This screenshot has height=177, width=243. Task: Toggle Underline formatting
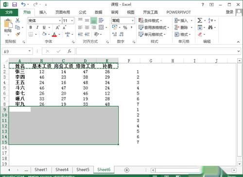point(44,28)
